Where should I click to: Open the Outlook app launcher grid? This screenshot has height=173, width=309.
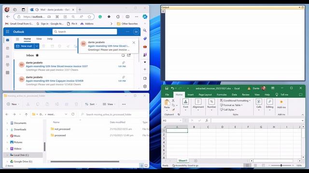point(8,32)
